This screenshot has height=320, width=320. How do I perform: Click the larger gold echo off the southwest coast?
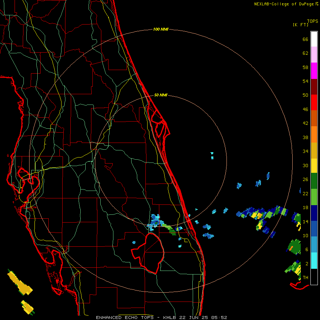(20, 283)
